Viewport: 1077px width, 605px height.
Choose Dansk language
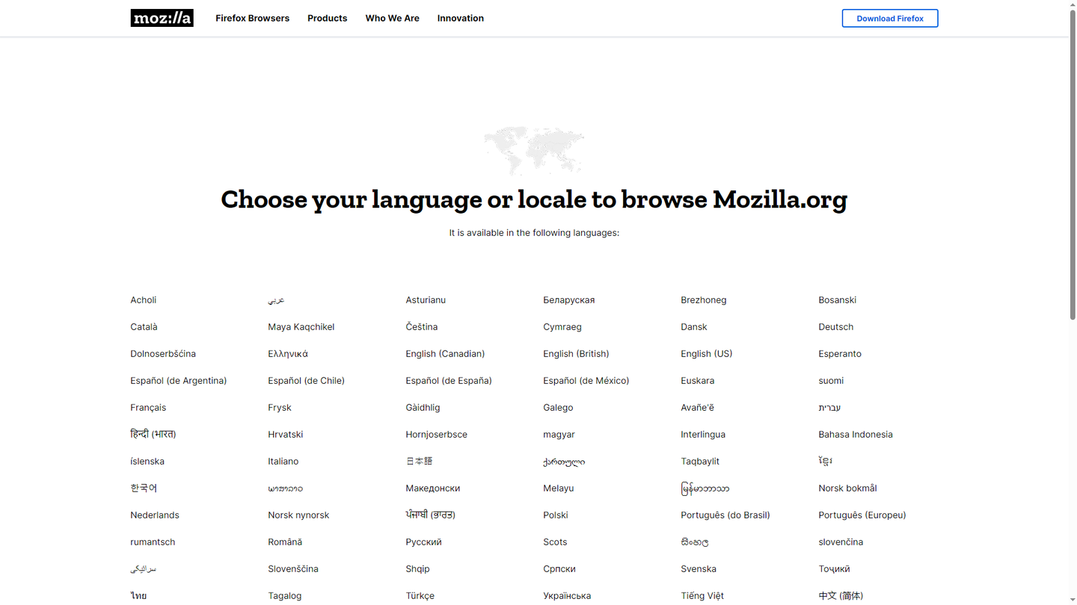[693, 326]
